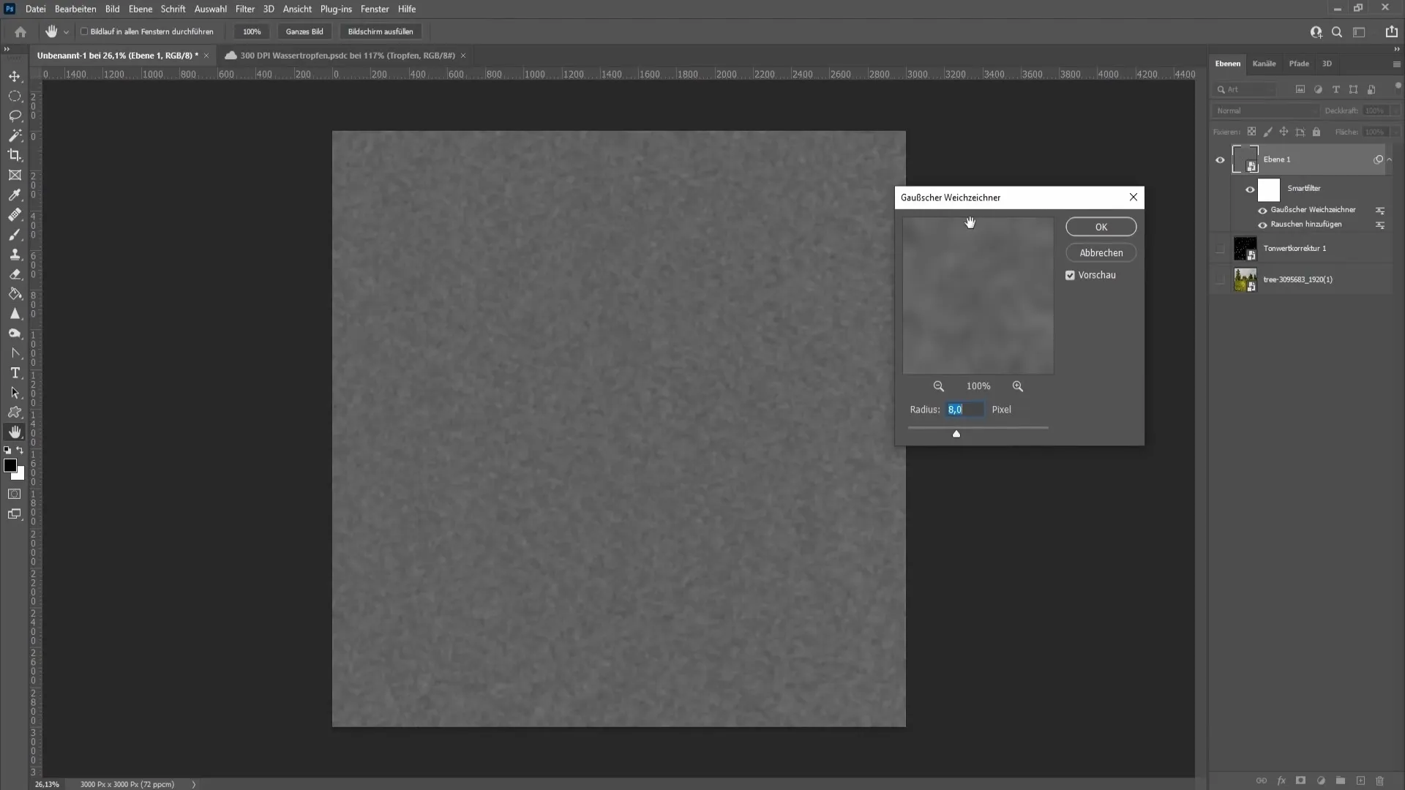Select the Healing Brush tool
Screen dimensions: 1405x790
click(x=15, y=215)
